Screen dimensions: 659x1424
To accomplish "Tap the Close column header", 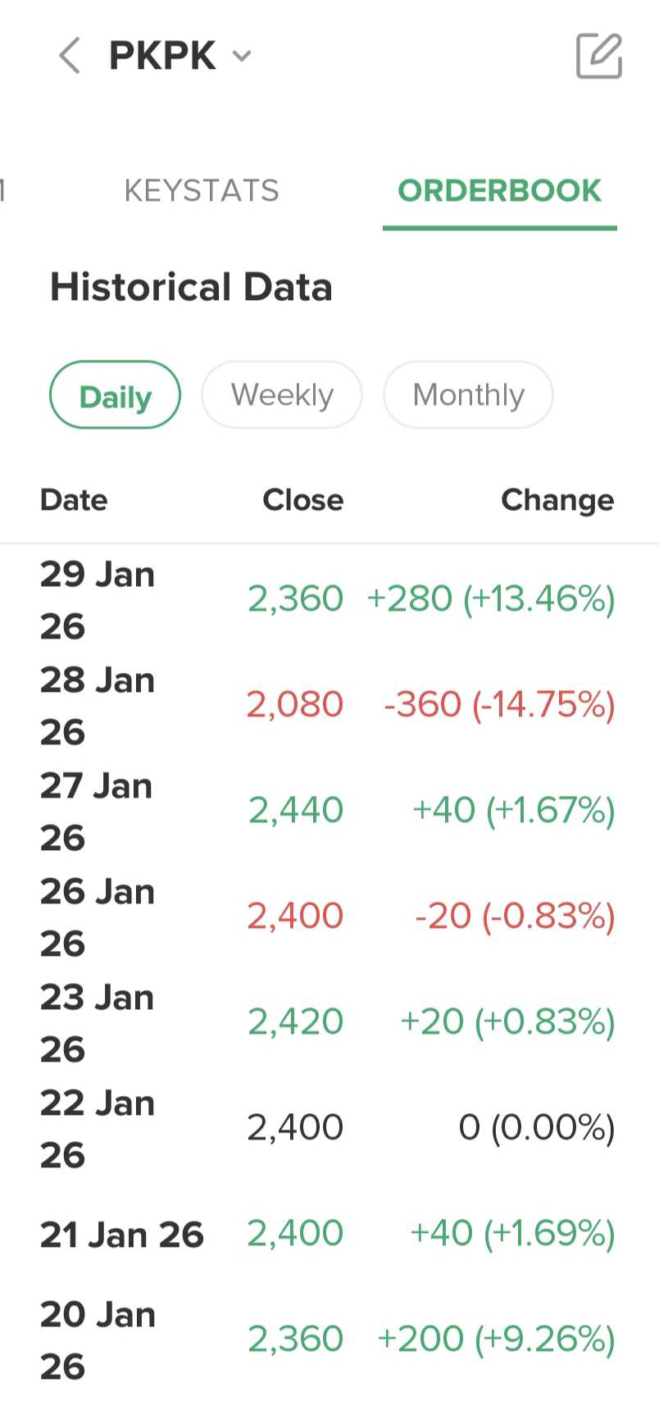I will click(x=302, y=500).
